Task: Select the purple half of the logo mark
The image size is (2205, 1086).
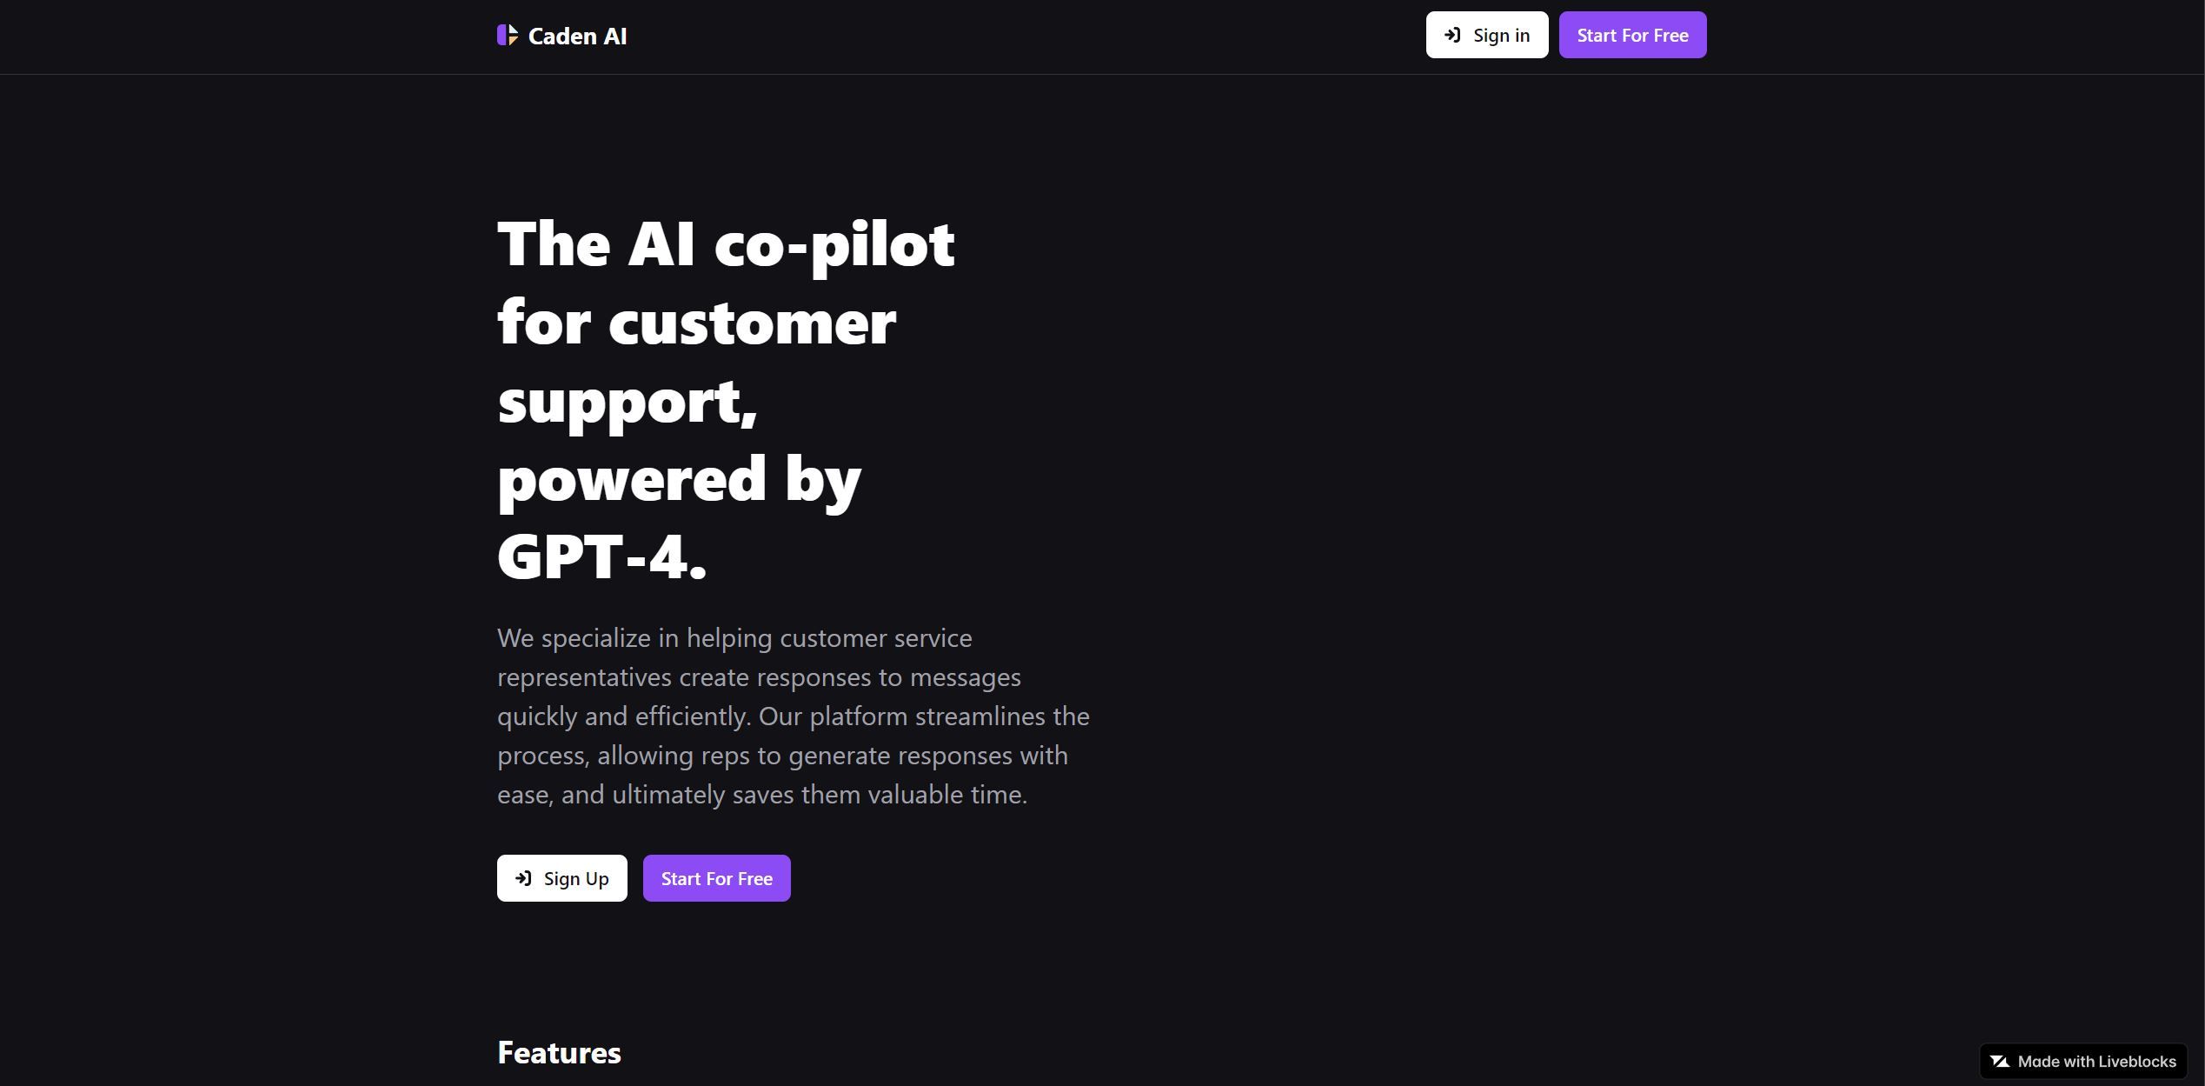Action: click(x=501, y=37)
